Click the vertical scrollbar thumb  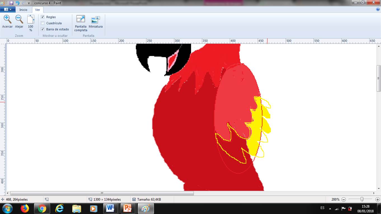(379, 78)
